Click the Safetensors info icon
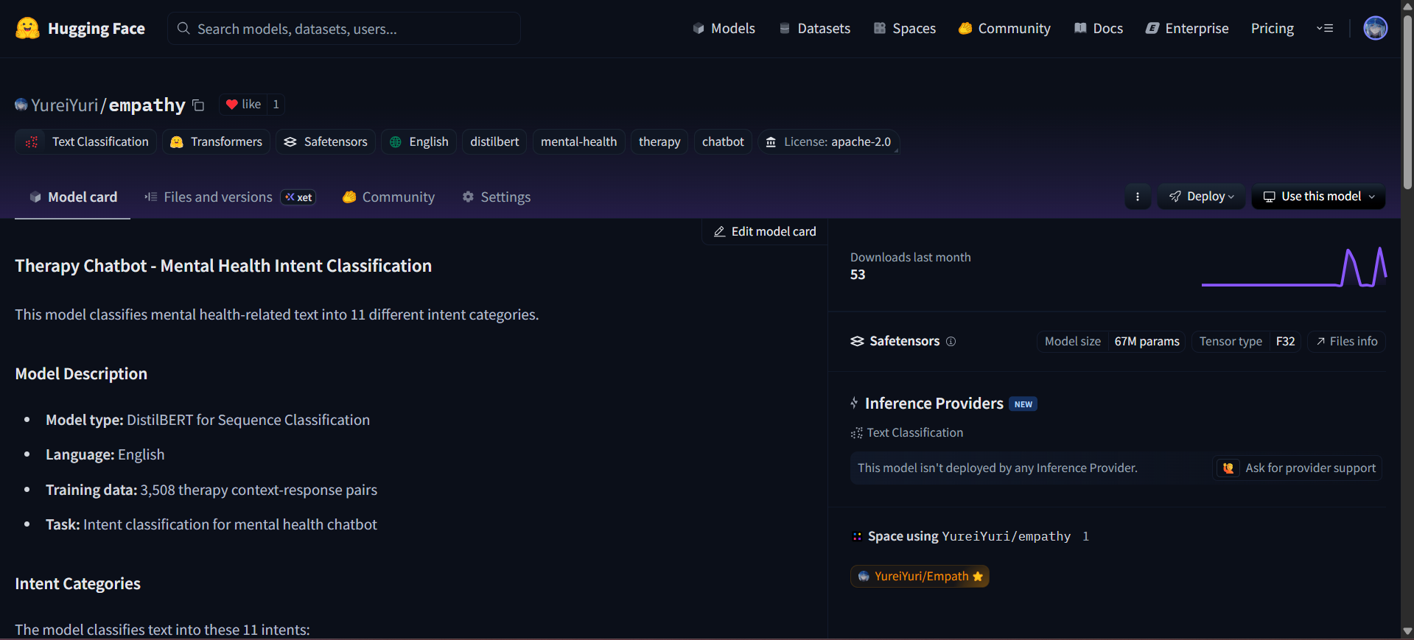Viewport: 1414px width, 640px height. 951,341
